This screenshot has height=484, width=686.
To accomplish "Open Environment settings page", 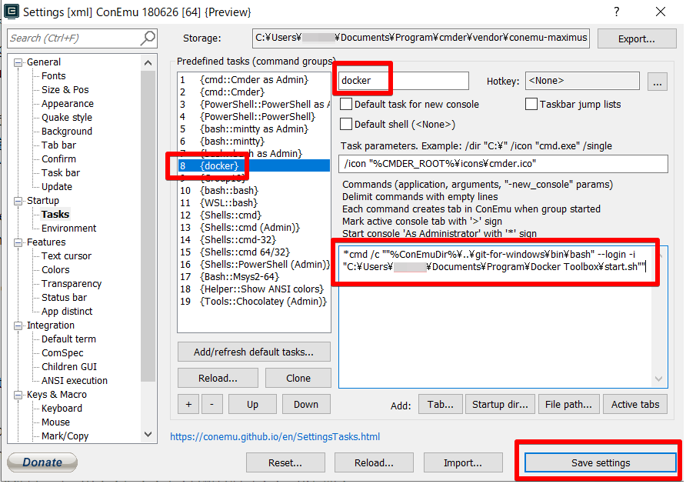I will [68, 229].
